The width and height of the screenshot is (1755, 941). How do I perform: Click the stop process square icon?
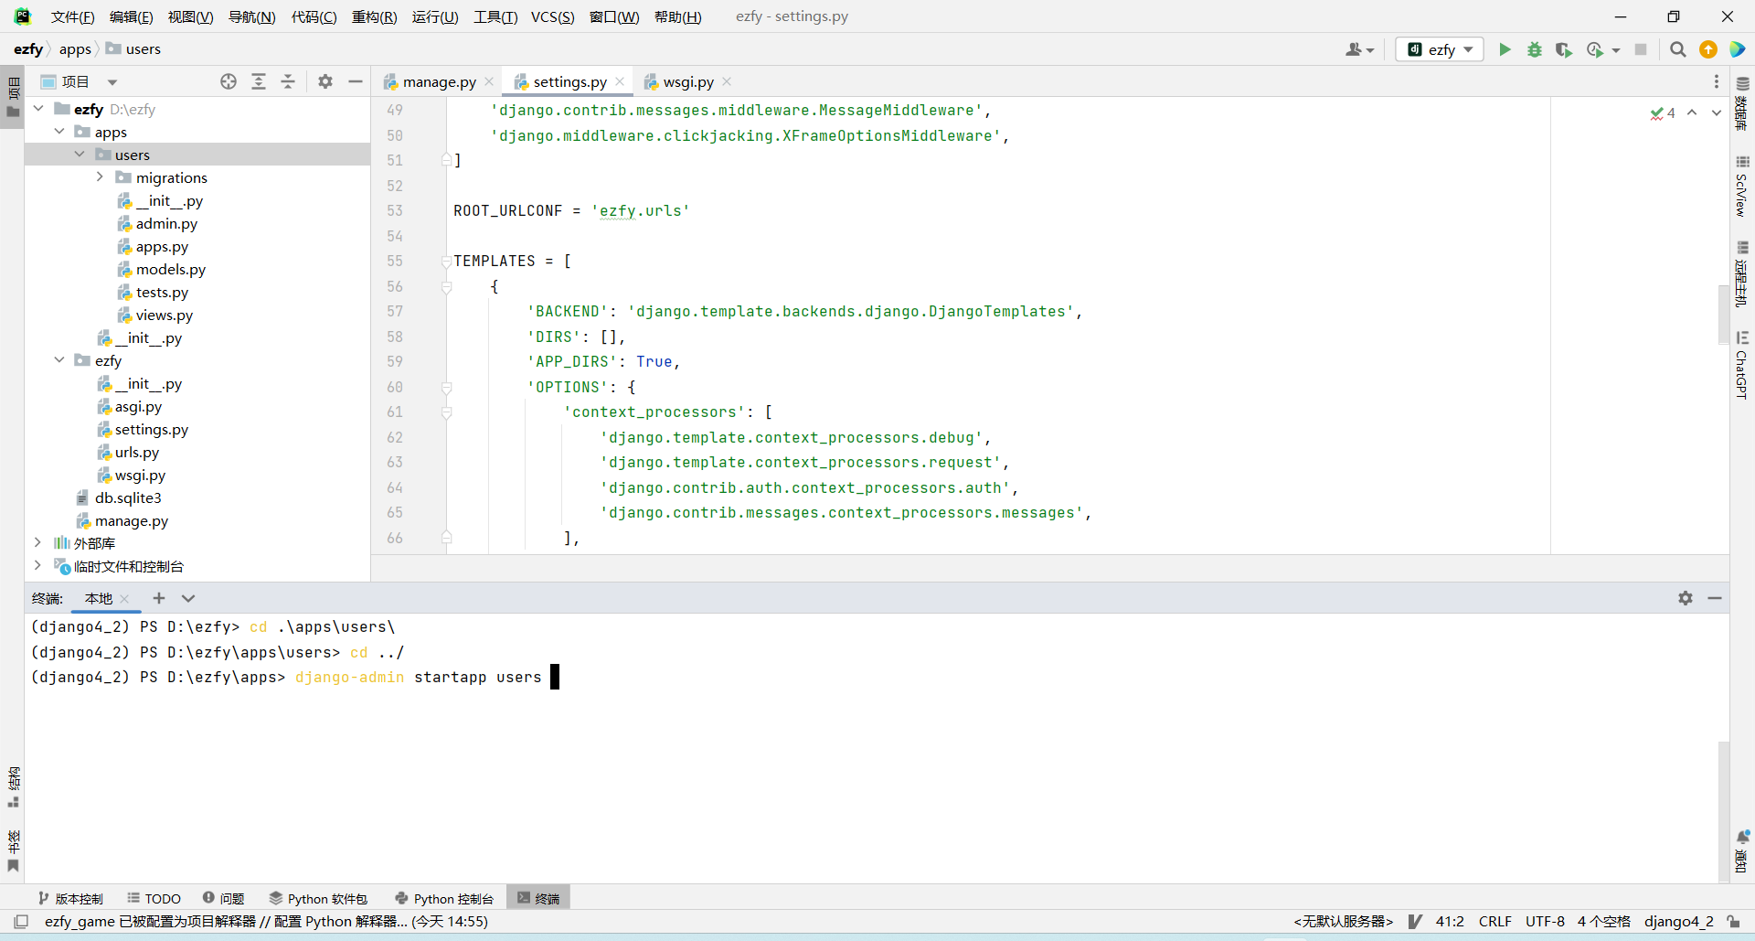point(1641,49)
